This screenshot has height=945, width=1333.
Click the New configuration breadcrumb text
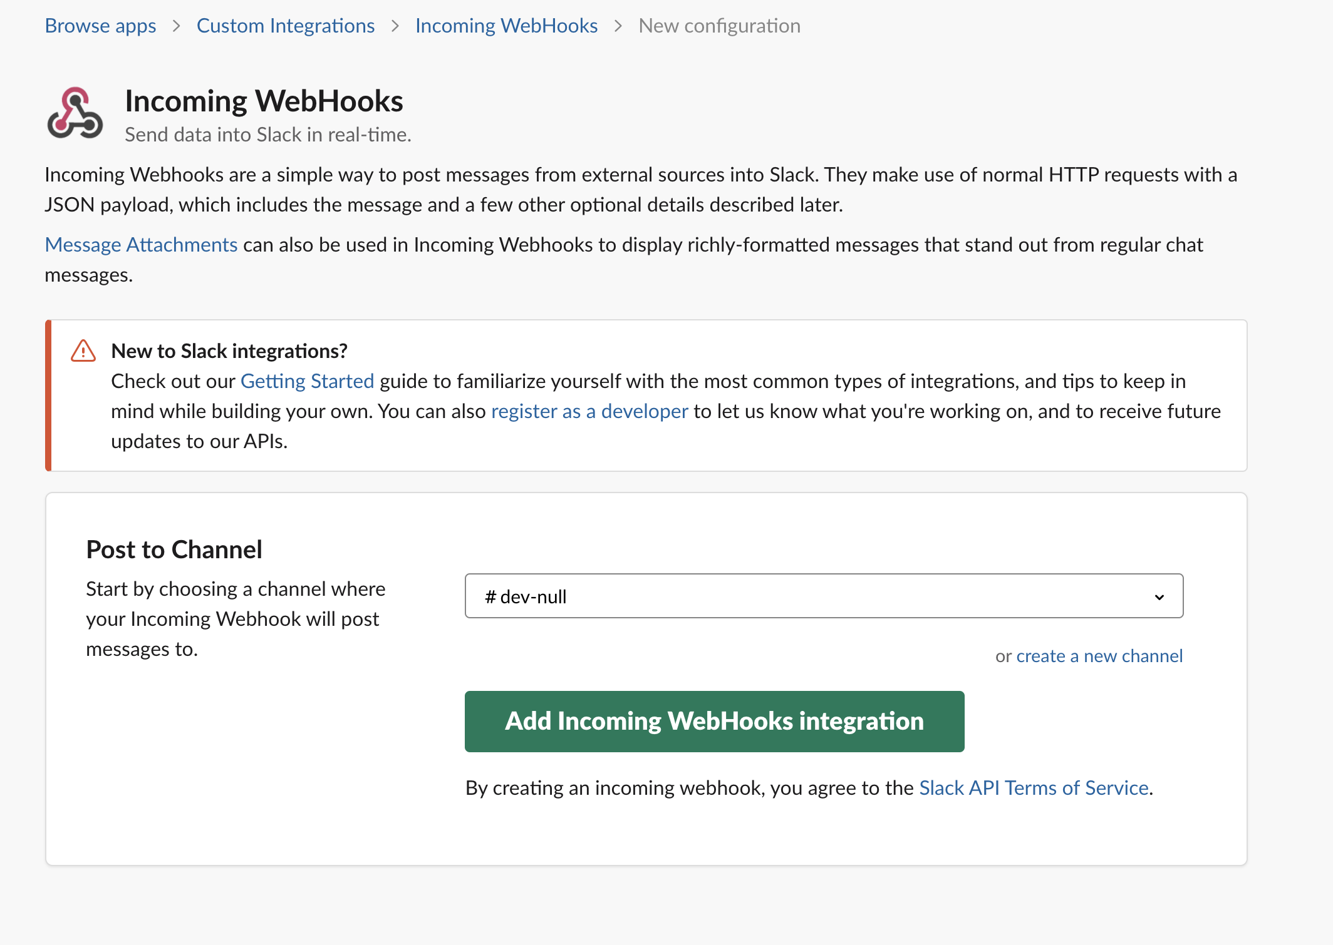(x=719, y=26)
